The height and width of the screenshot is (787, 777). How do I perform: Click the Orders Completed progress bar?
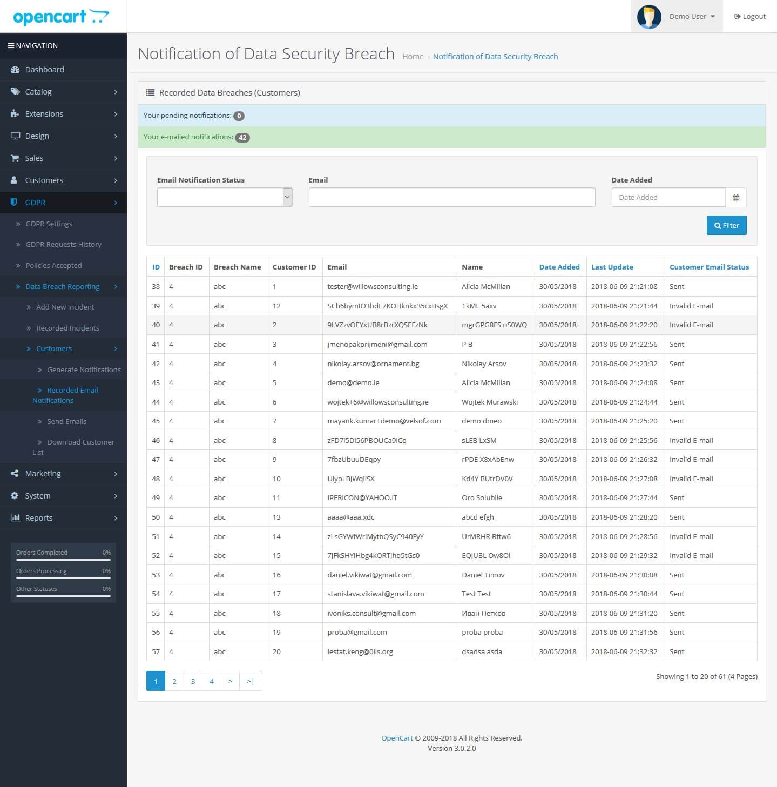[63, 560]
